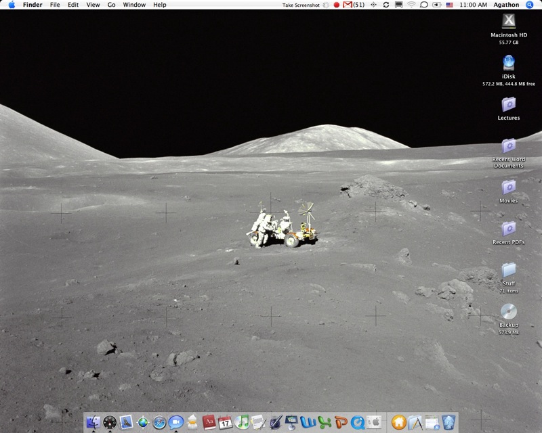Open Finder from the Dock
Image resolution: width=542 pixels, height=433 pixels.
coord(93,422)
